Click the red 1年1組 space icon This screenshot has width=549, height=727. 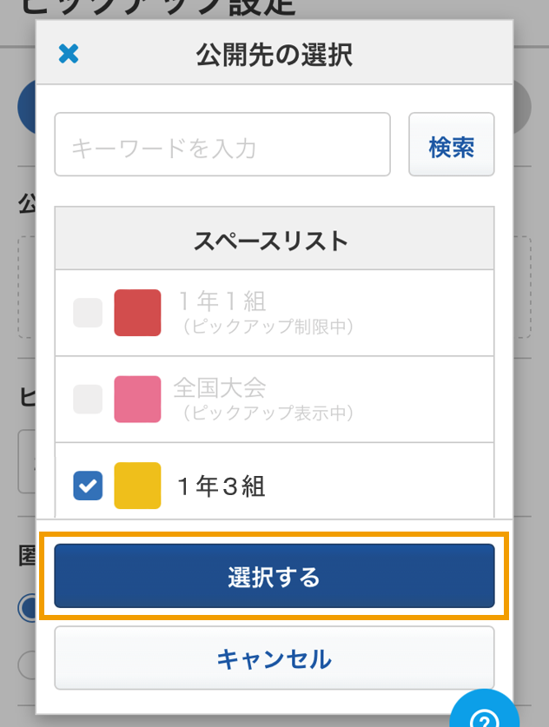[138, 313]
